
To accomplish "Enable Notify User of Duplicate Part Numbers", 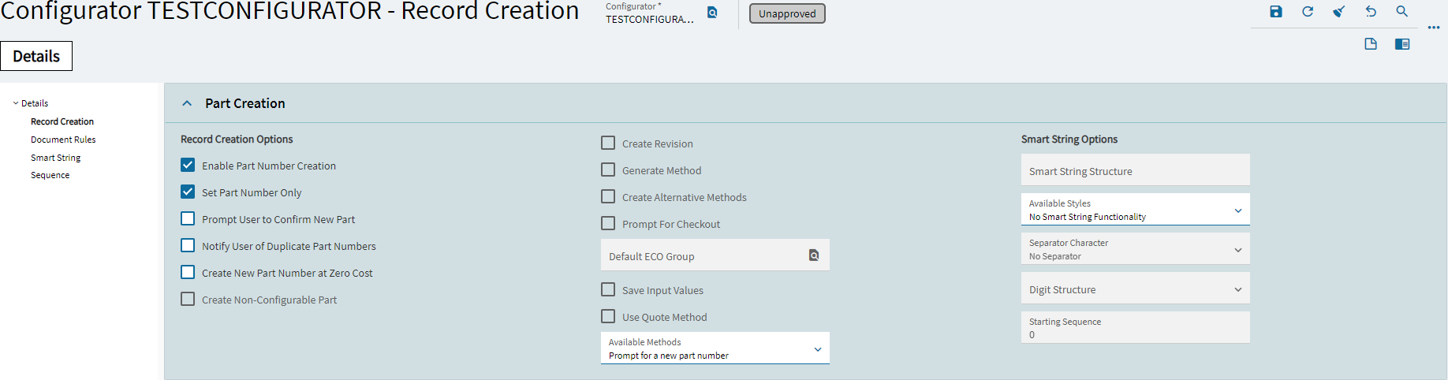I will click(188, 245).
